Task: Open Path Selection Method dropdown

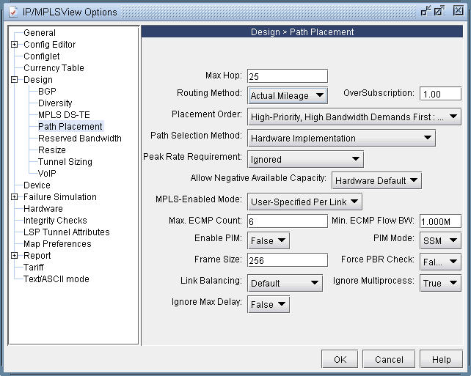Action: [341, 138]
